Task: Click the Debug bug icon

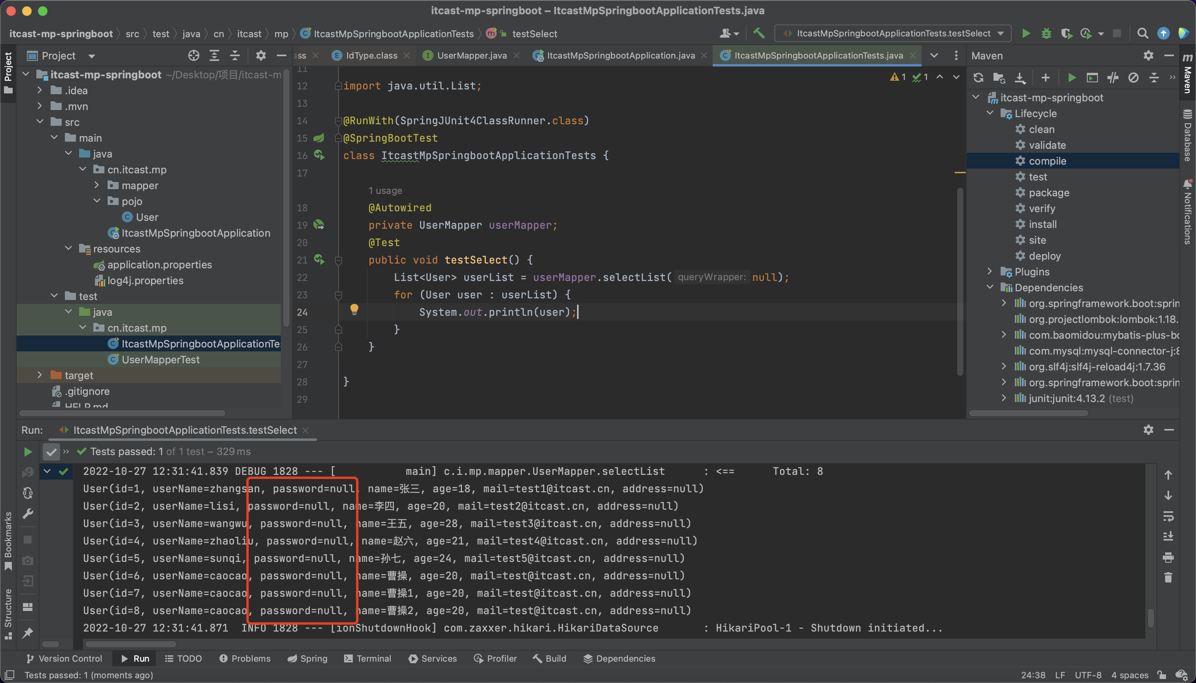Action: (1046, 33)
